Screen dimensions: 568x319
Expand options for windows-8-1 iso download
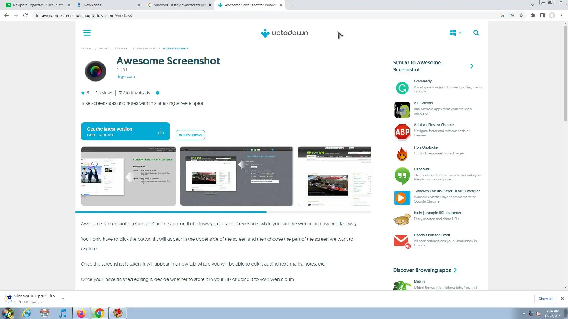click(63, 299)
